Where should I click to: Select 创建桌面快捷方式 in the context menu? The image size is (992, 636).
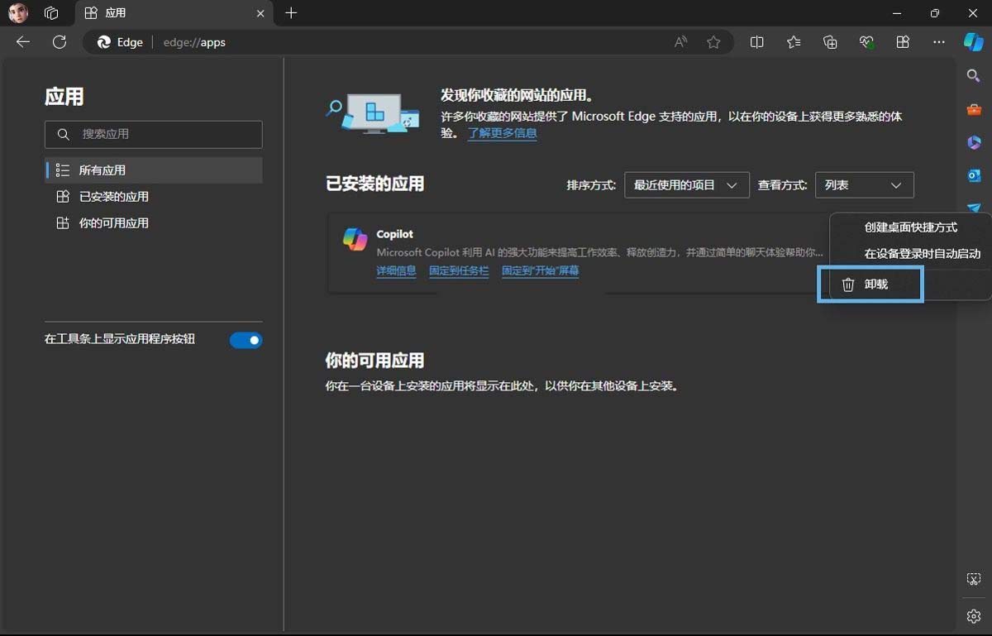[x=911, y=227]
